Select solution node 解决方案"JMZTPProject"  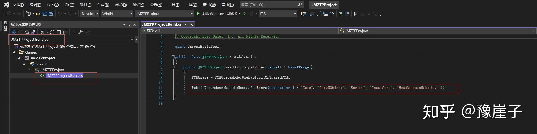tap(54, 46)
